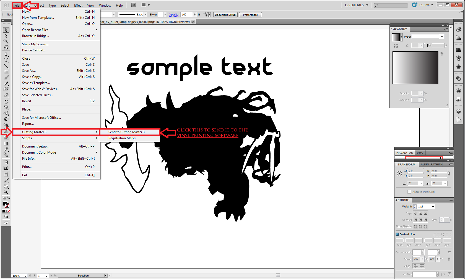Click the gradient preview ramp
The width and height of the screenshot is (465, 279).
coord(415,68)
